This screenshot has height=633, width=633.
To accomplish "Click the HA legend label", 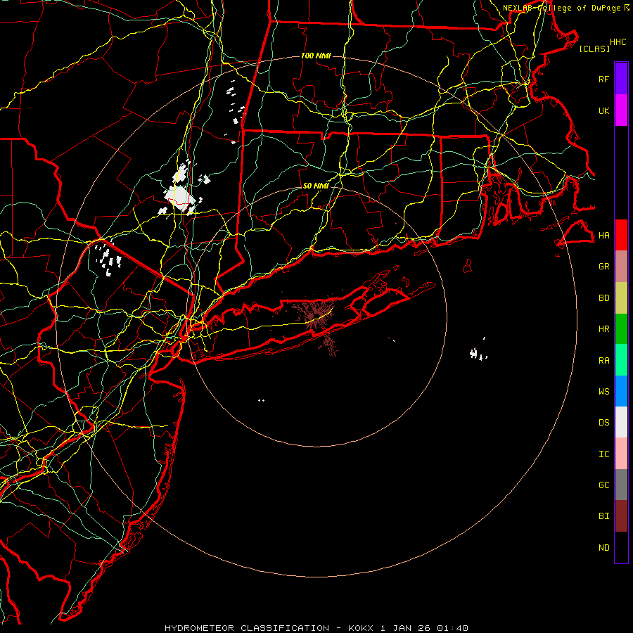I will [x=603, y=235].
